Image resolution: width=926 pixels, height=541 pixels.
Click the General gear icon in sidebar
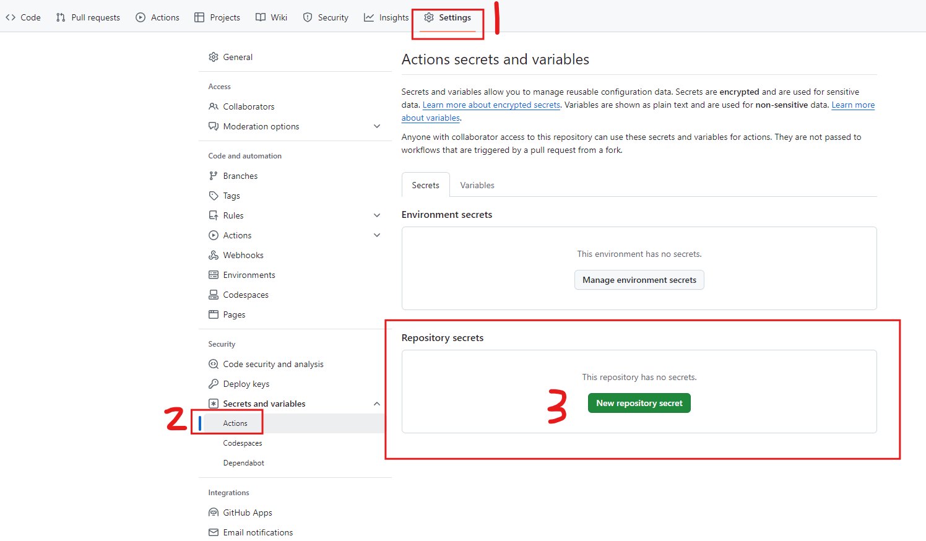[214, 57]
